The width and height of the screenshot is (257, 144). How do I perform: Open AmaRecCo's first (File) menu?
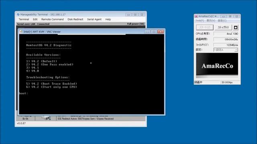click(200, 20)
